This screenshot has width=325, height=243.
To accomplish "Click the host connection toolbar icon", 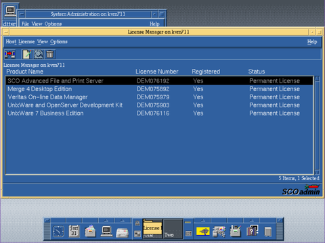I will click(9, 54).
